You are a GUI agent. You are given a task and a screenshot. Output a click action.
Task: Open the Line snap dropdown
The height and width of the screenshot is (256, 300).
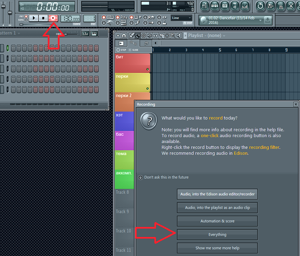coord(181,18)
